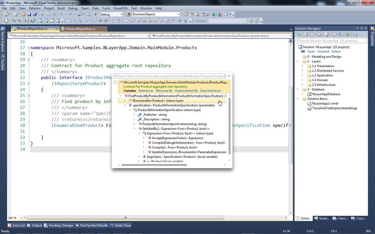Select the Edited filter in Solution Navigator
The image size is (375, 234).
(x=336, y=52)
